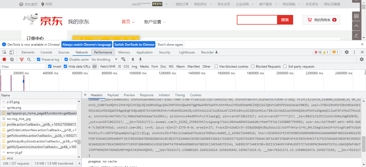Open the Performance tab
The height and width of the screenshot is (167, 366).
103,52
